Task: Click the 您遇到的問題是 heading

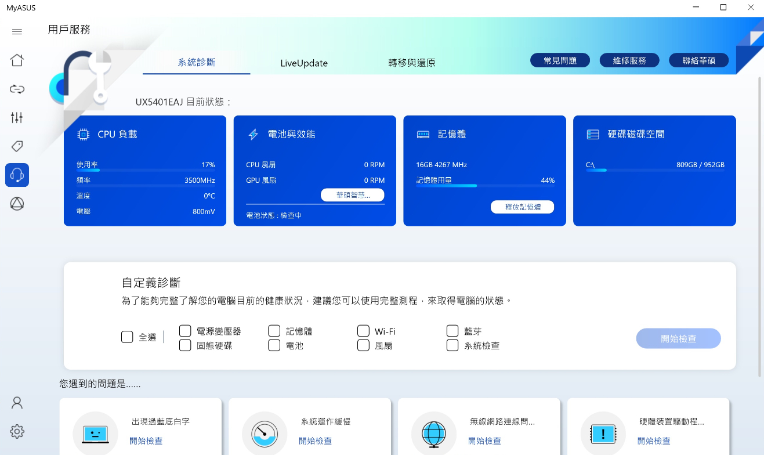Action: [100, 384]
